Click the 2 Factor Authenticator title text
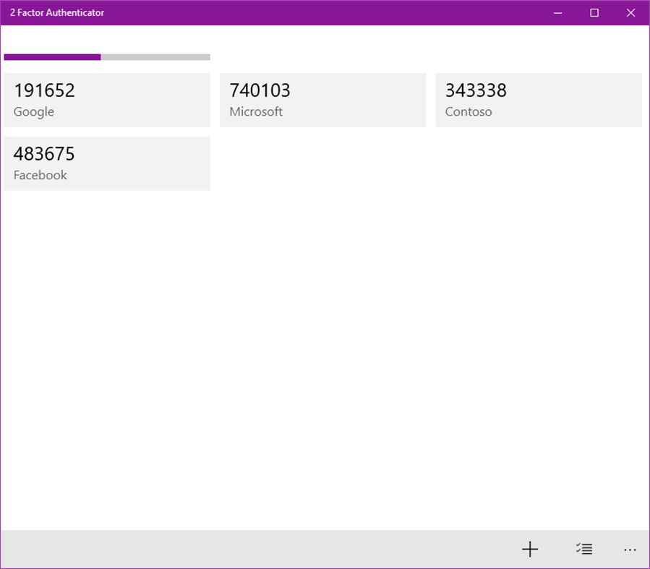The width and height of the screenshot is (650, 569). tap(57, 13)
